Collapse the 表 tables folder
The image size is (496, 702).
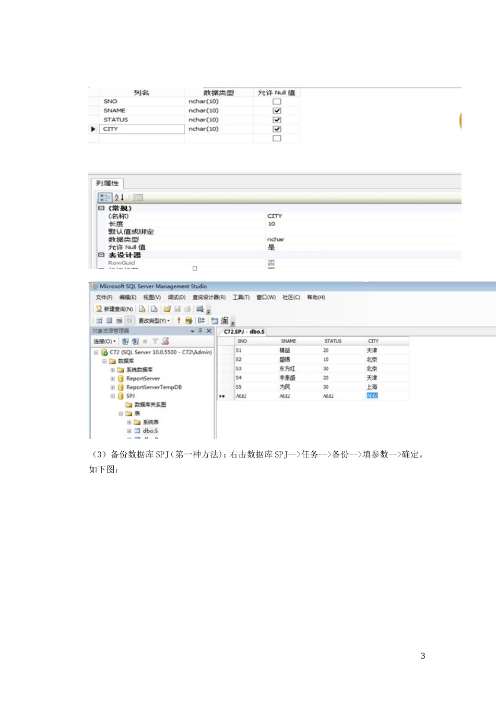pos(121,414)
